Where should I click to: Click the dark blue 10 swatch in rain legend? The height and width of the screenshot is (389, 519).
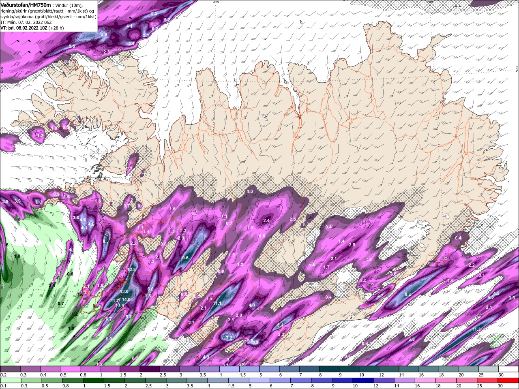pyautogui.click(x=362, y=380)
